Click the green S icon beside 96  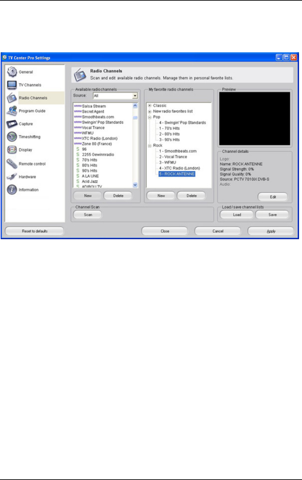(78, 149)
